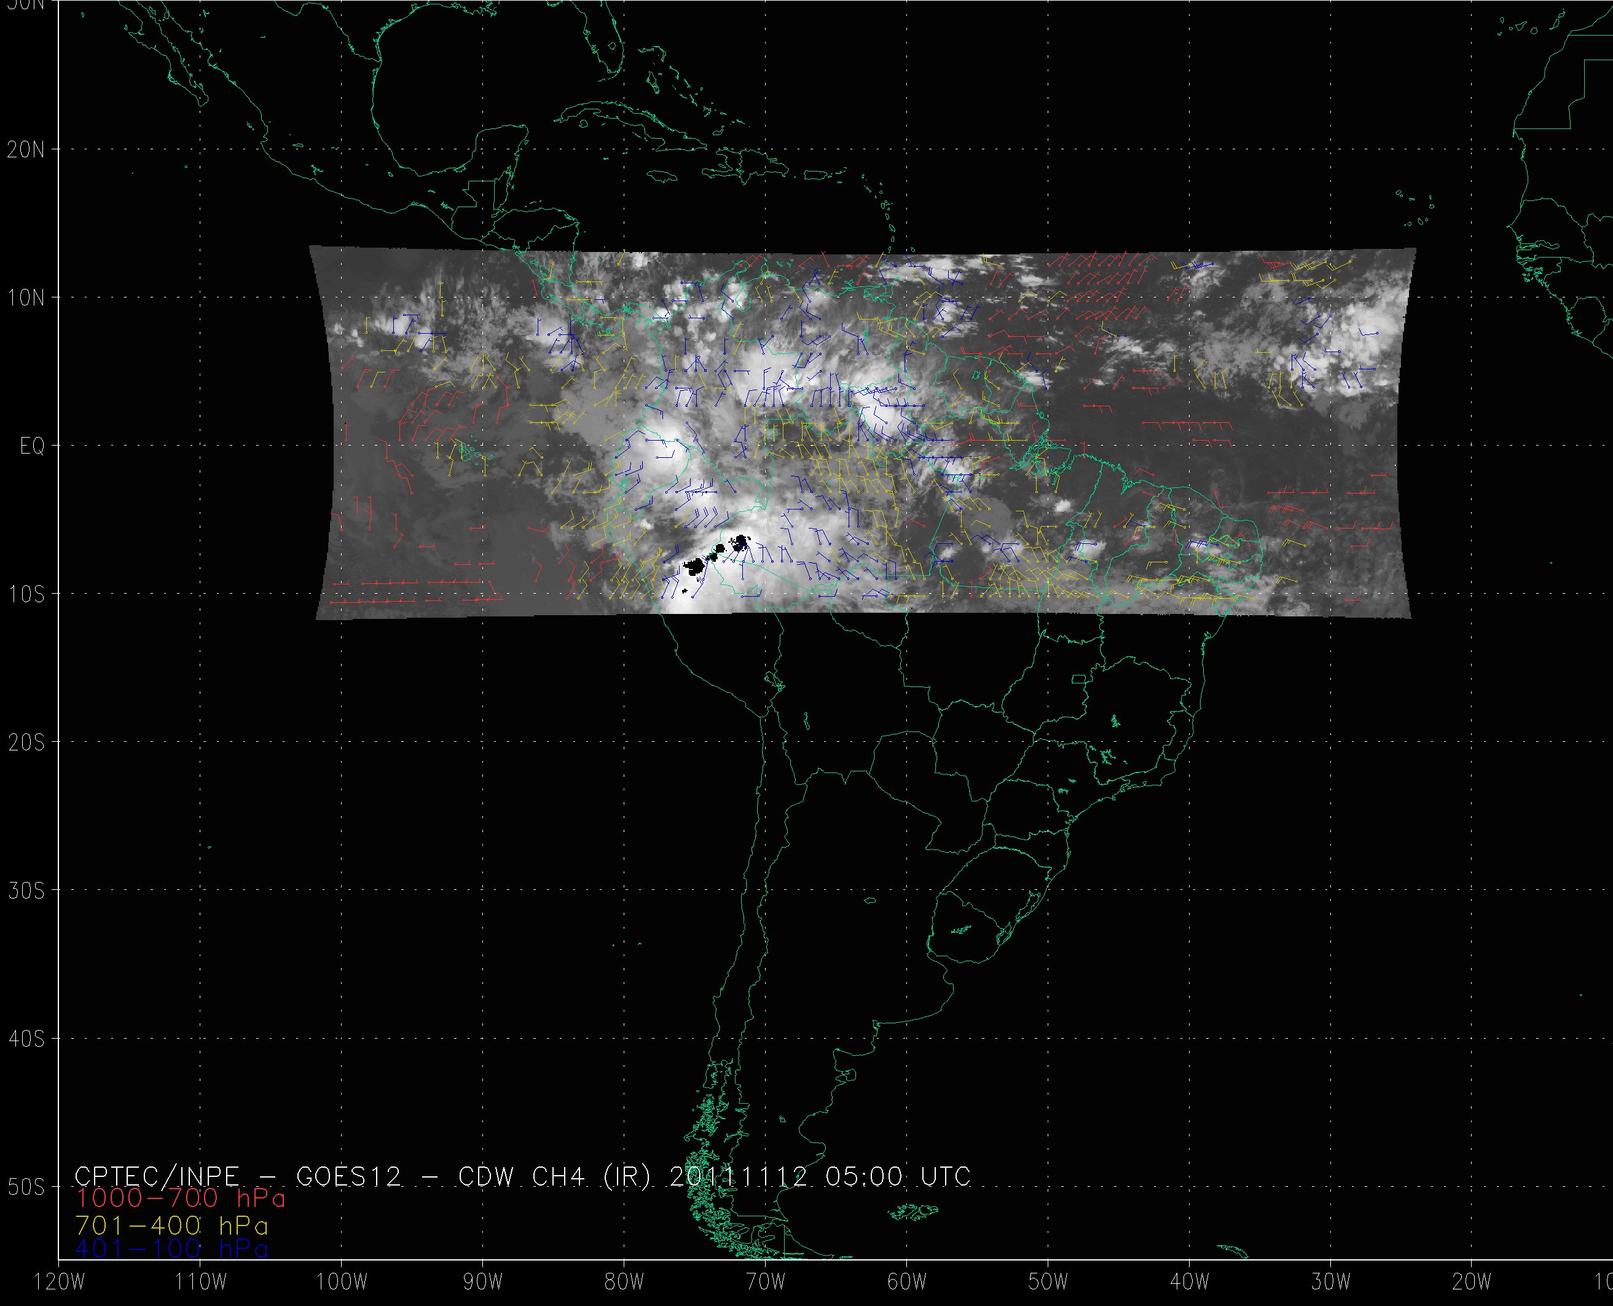Click the black masked cloud blobs near 10S
The height and width of the screenshot is (1306, 1613).
(695, 566)
